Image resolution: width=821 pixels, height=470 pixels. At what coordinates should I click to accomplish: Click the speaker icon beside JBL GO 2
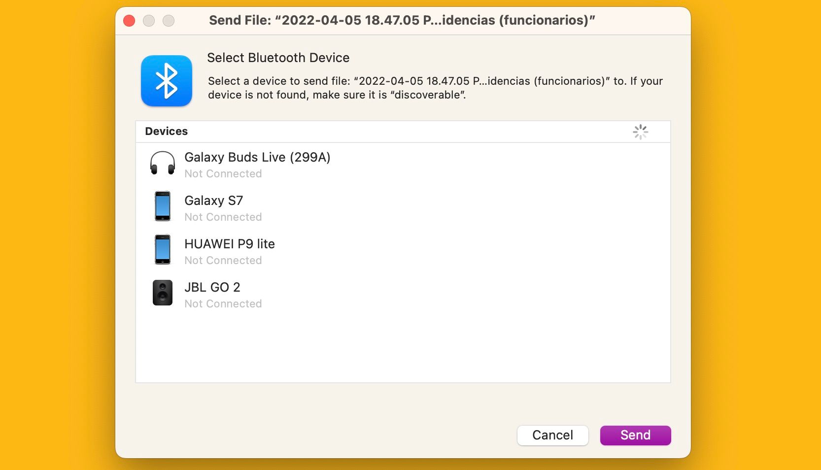[x=162, y=293]
